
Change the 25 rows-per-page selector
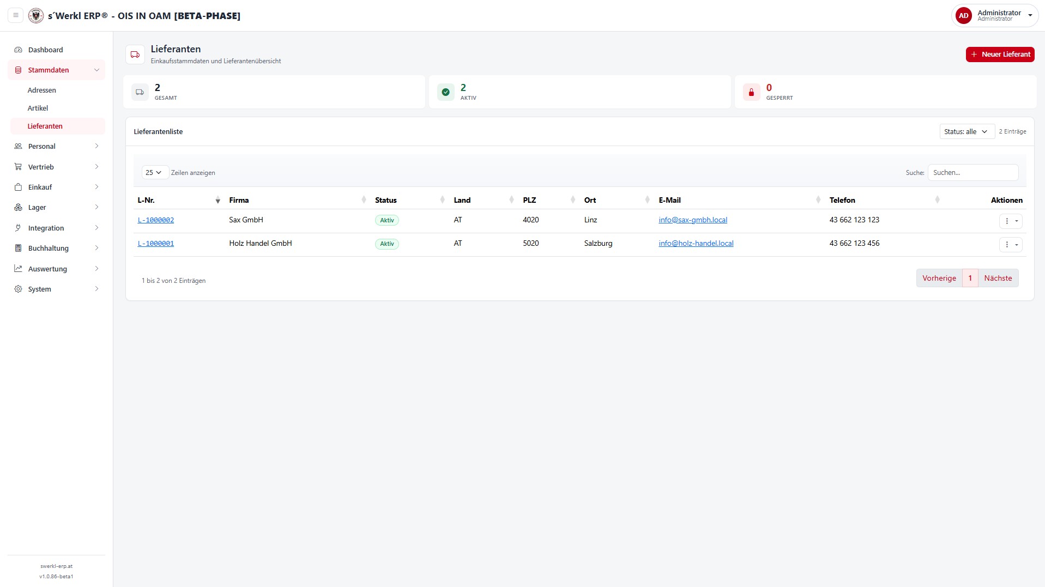155,172
